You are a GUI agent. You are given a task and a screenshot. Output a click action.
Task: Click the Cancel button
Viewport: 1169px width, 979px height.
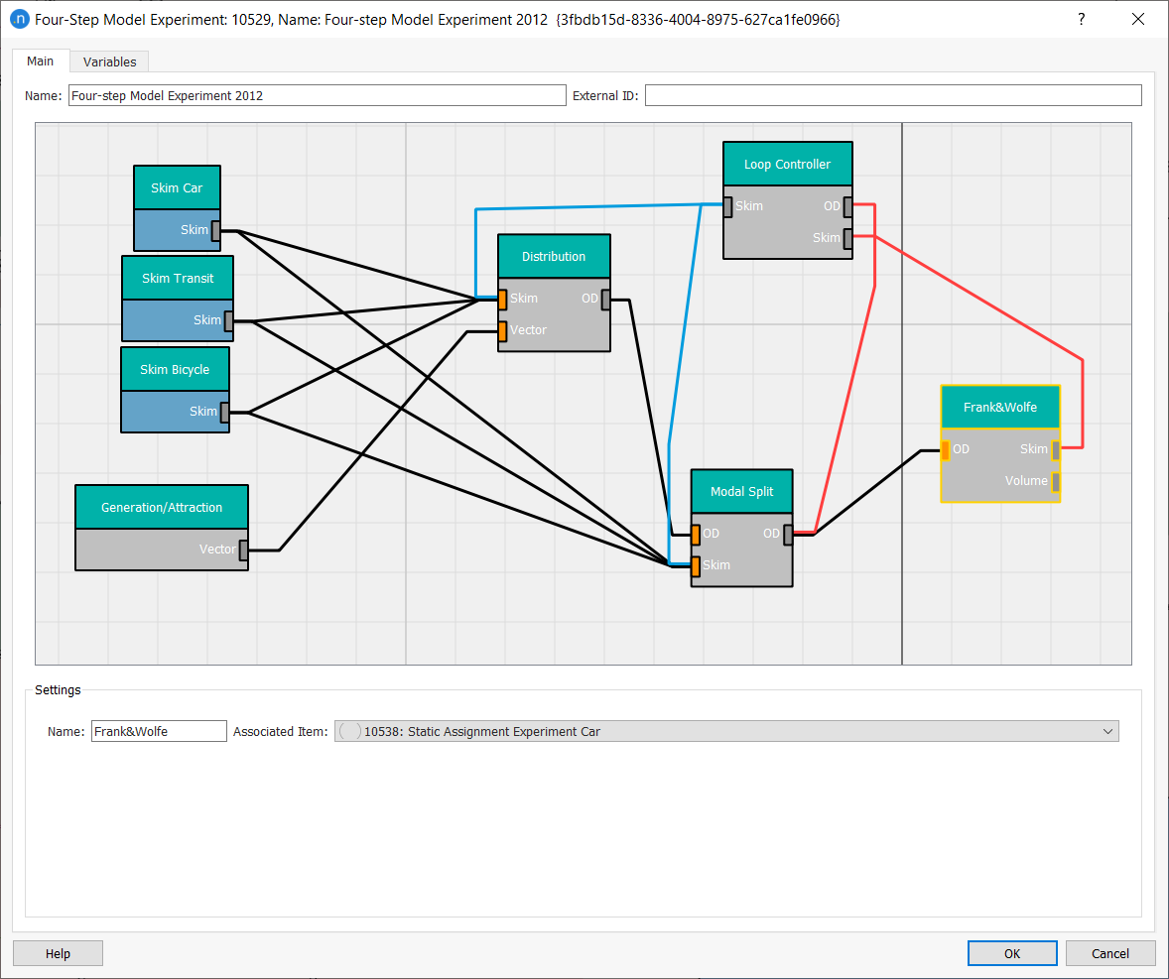(x=1109, y=953)
